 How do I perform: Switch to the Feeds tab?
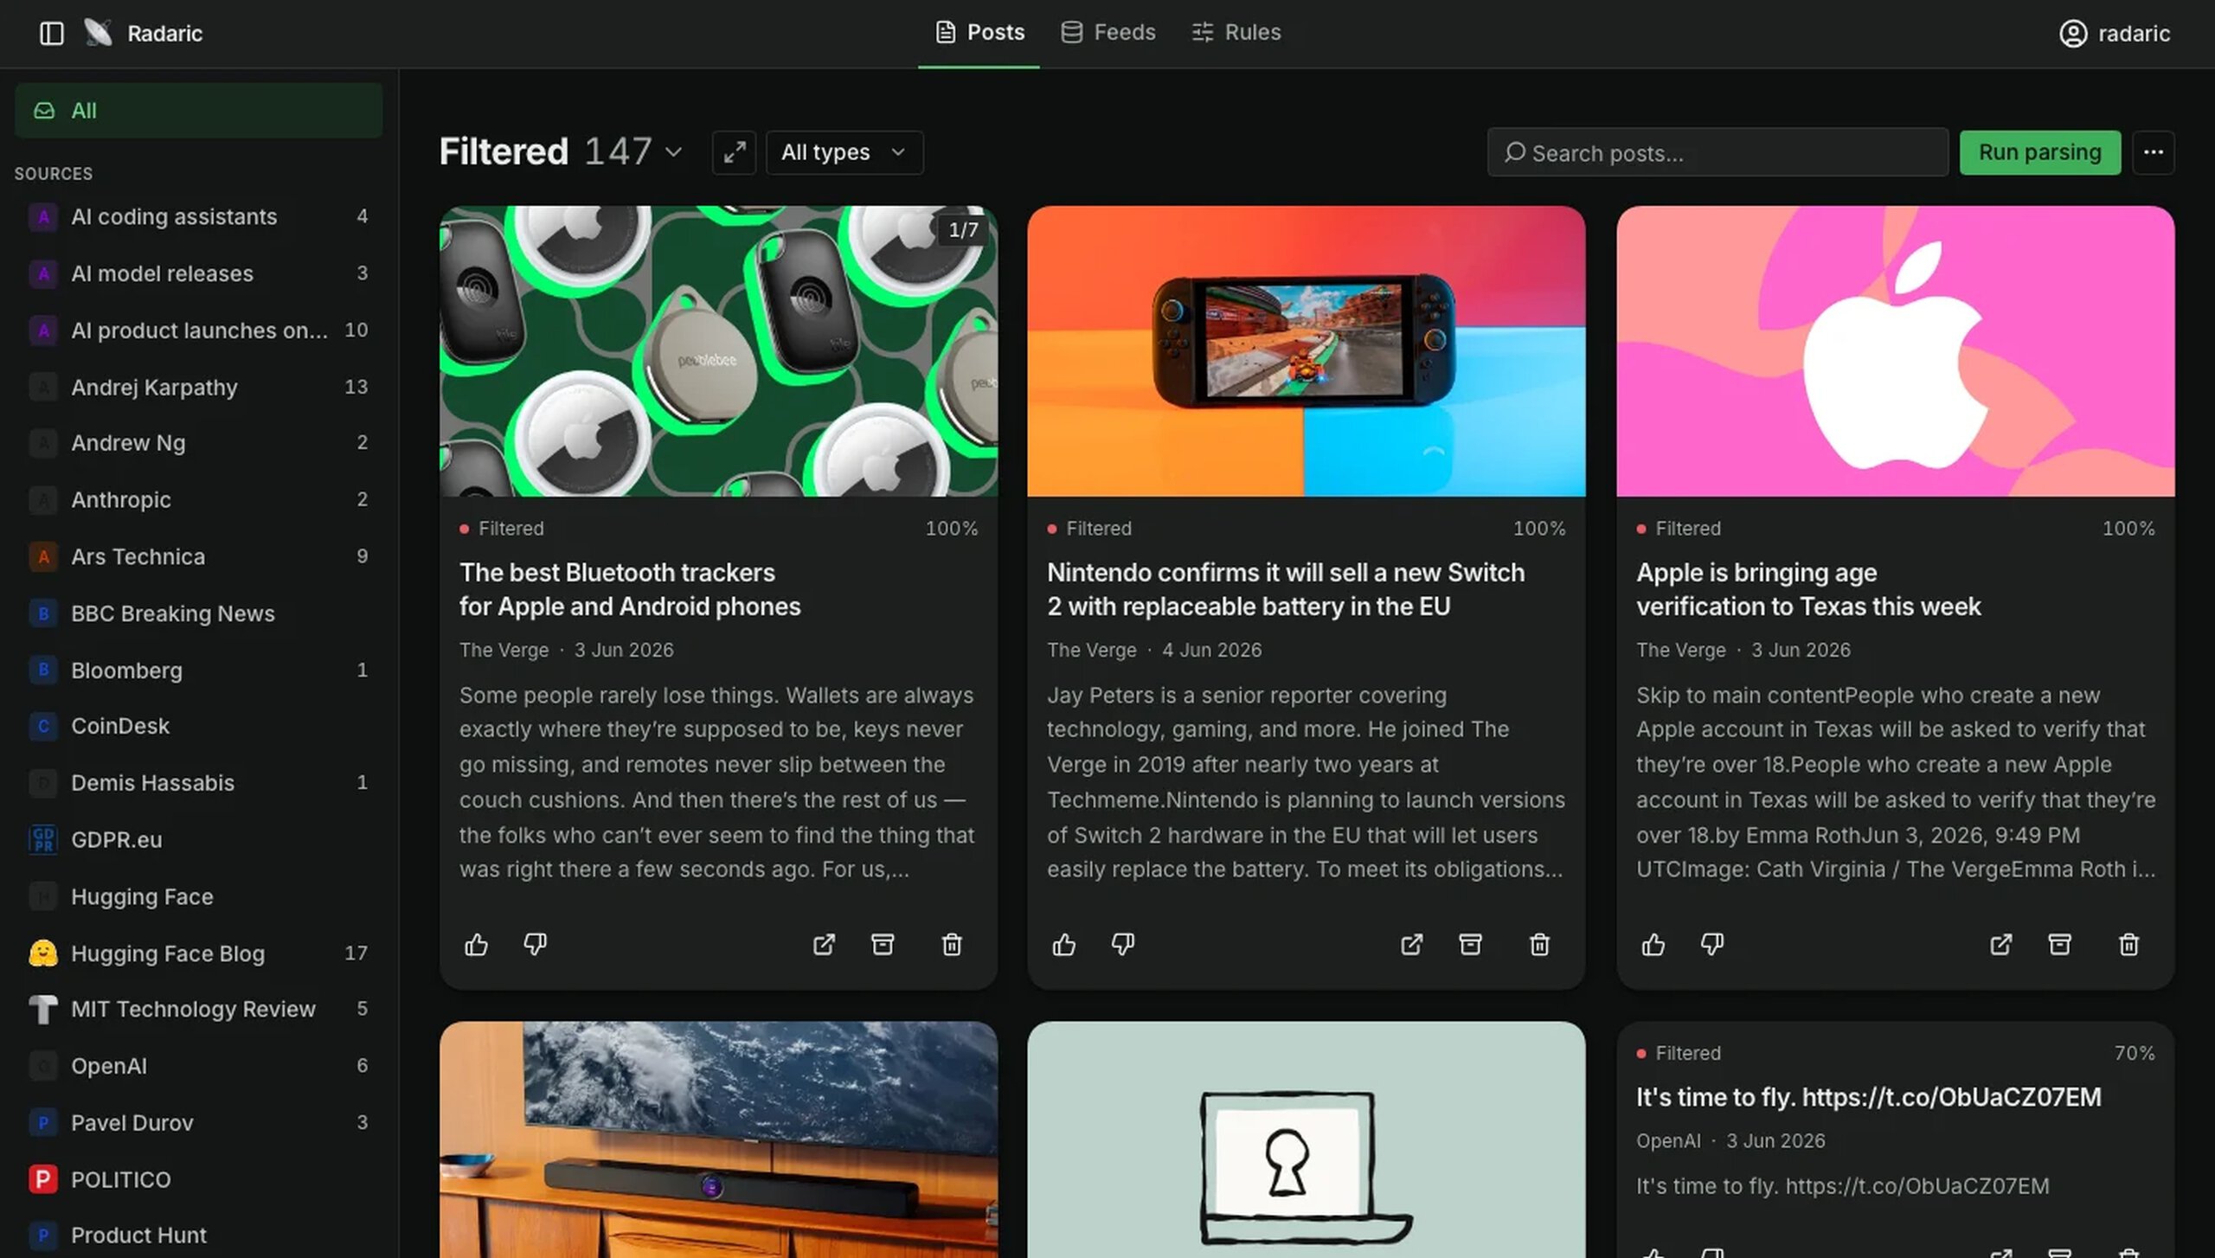[1108, 33]
